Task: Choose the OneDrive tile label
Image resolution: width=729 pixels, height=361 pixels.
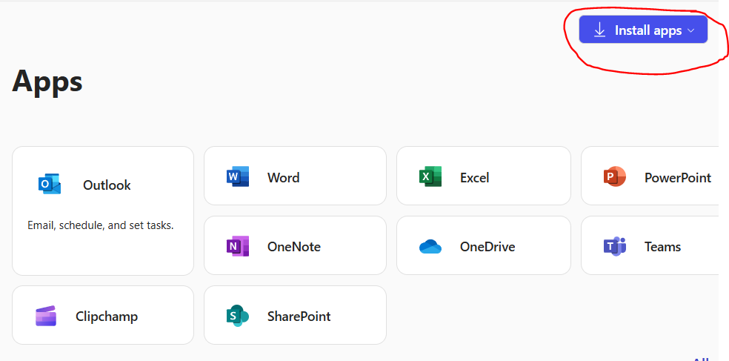Action: (x=487, y=247)
